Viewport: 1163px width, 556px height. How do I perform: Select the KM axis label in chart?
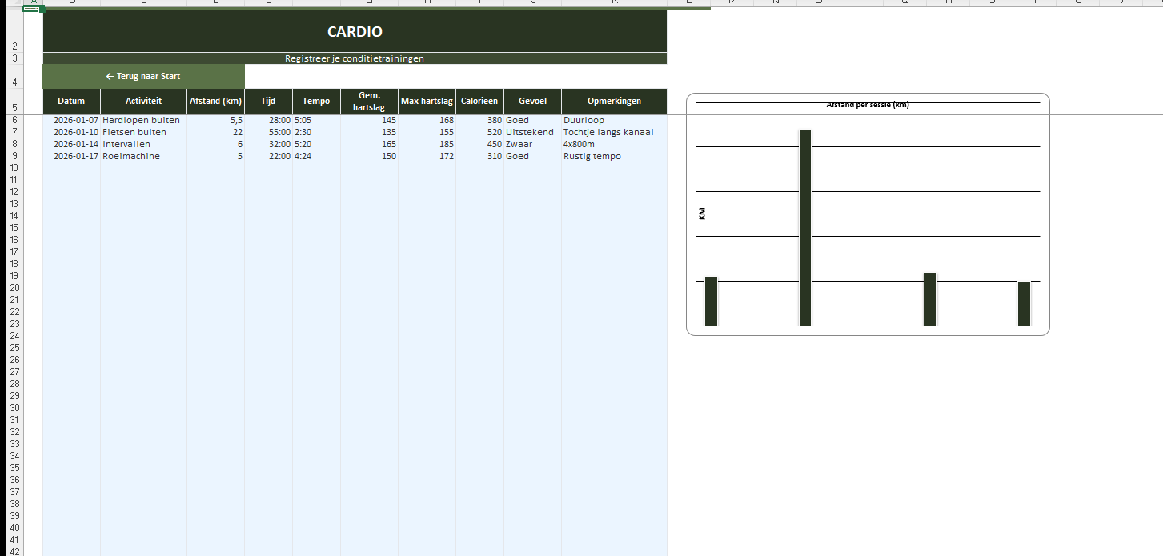click(x=702, y=214)
